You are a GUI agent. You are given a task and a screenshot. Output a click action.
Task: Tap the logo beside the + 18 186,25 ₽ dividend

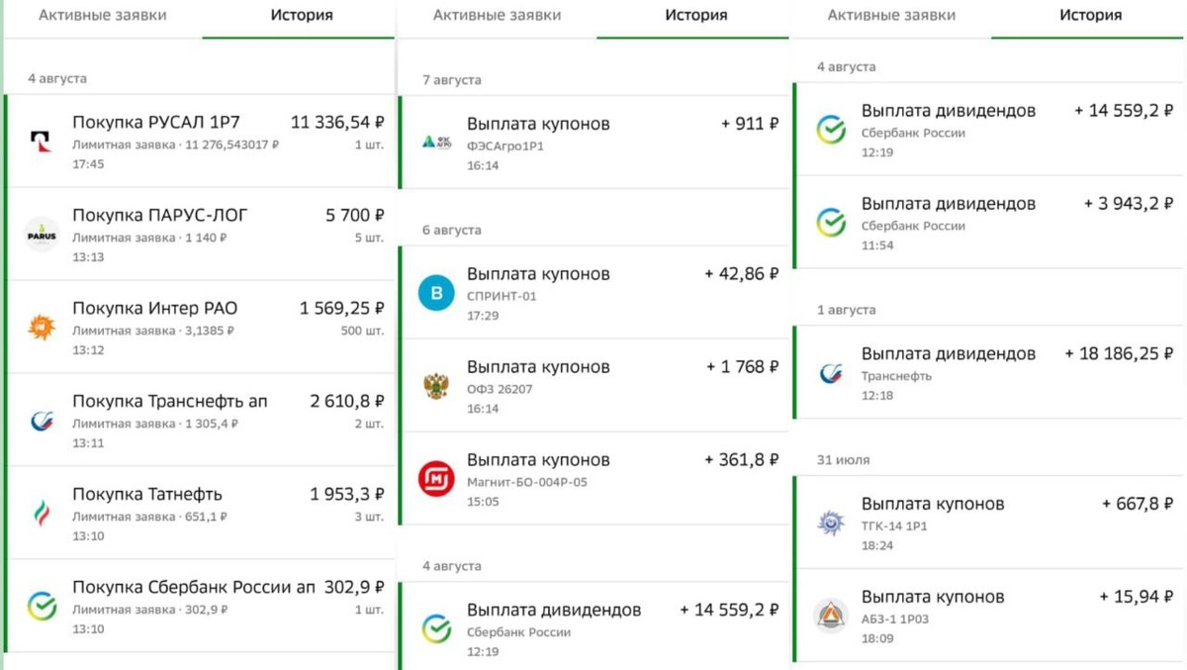point(831,373)
